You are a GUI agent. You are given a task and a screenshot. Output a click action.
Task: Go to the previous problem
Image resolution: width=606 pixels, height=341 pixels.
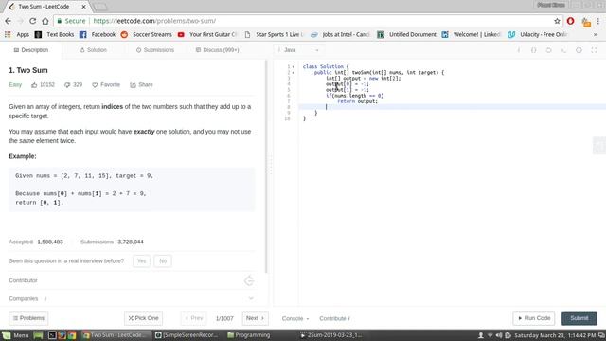[x=193, y=318]
